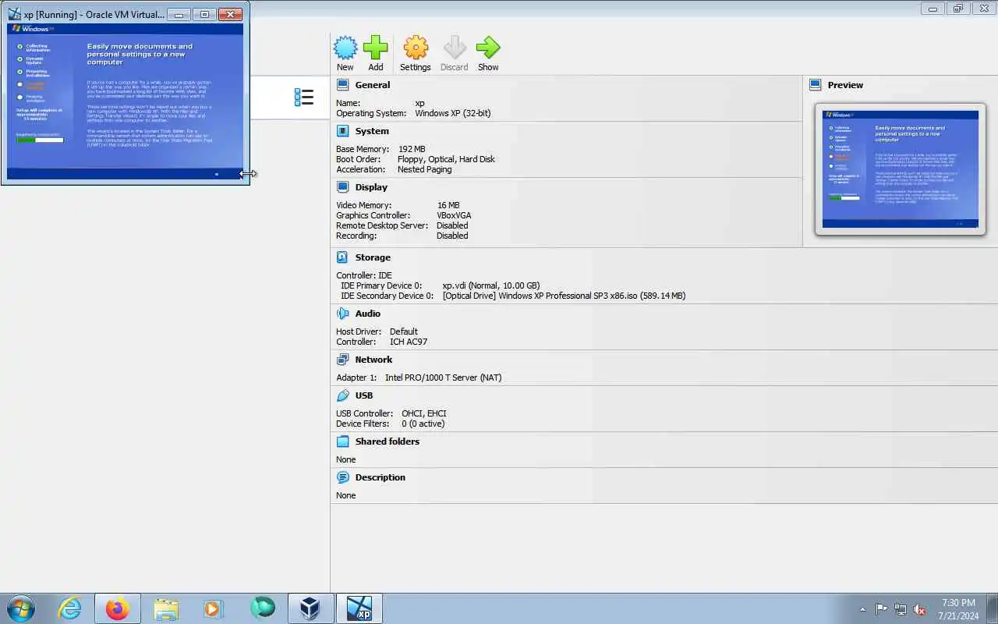The width and height of the screenshot is (998, 624).
Task: Open Windows Explorer folder taskbar icon
Action: click(x=166, y=608)
